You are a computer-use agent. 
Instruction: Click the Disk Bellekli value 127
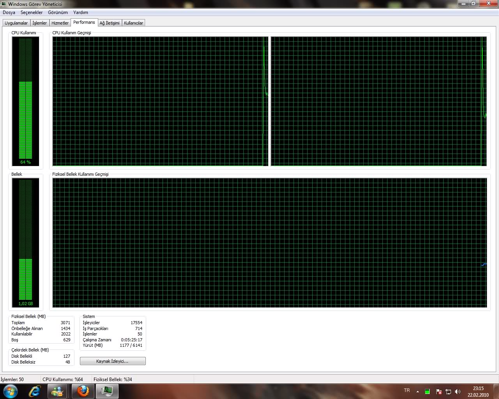(67, 356)
